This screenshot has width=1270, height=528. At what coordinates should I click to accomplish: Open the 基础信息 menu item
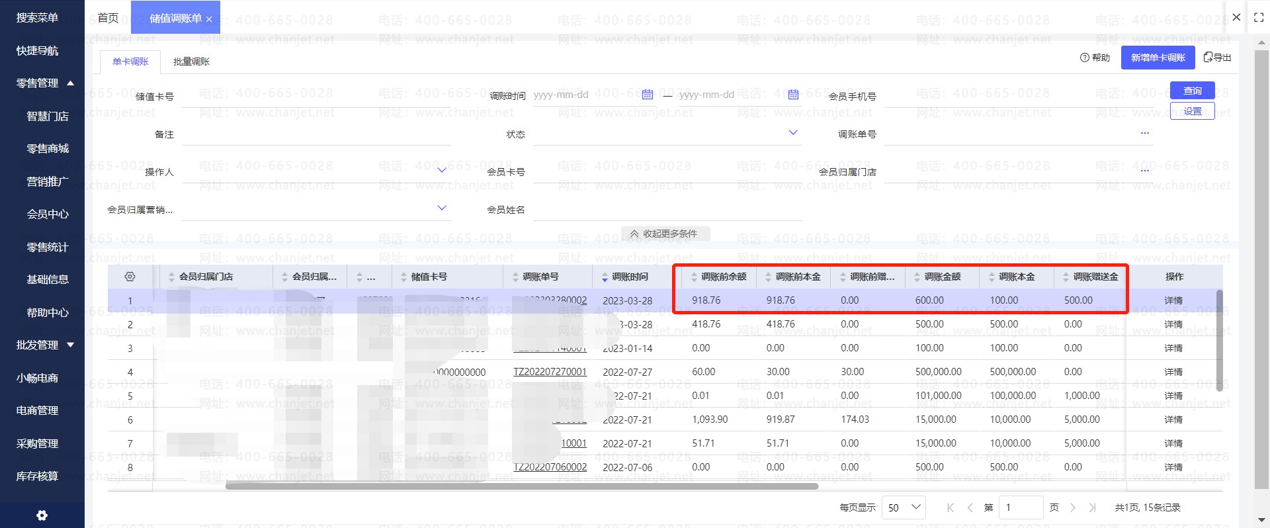tap(48, 280)
